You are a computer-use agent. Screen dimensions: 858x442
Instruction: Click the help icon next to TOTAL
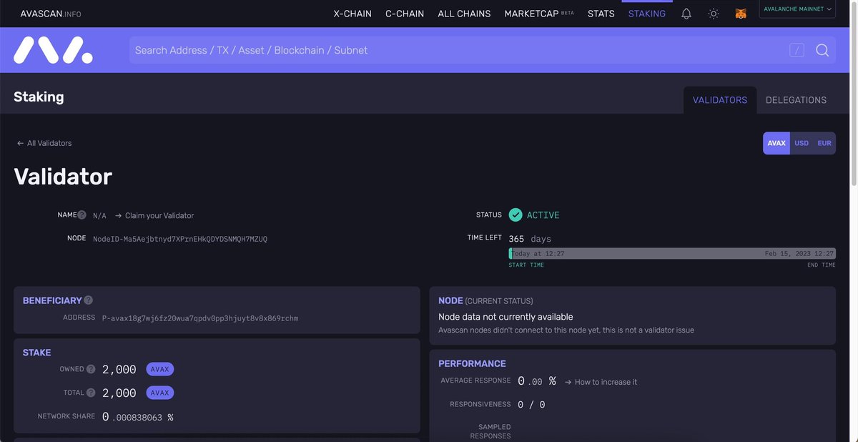tap(91, 393)
